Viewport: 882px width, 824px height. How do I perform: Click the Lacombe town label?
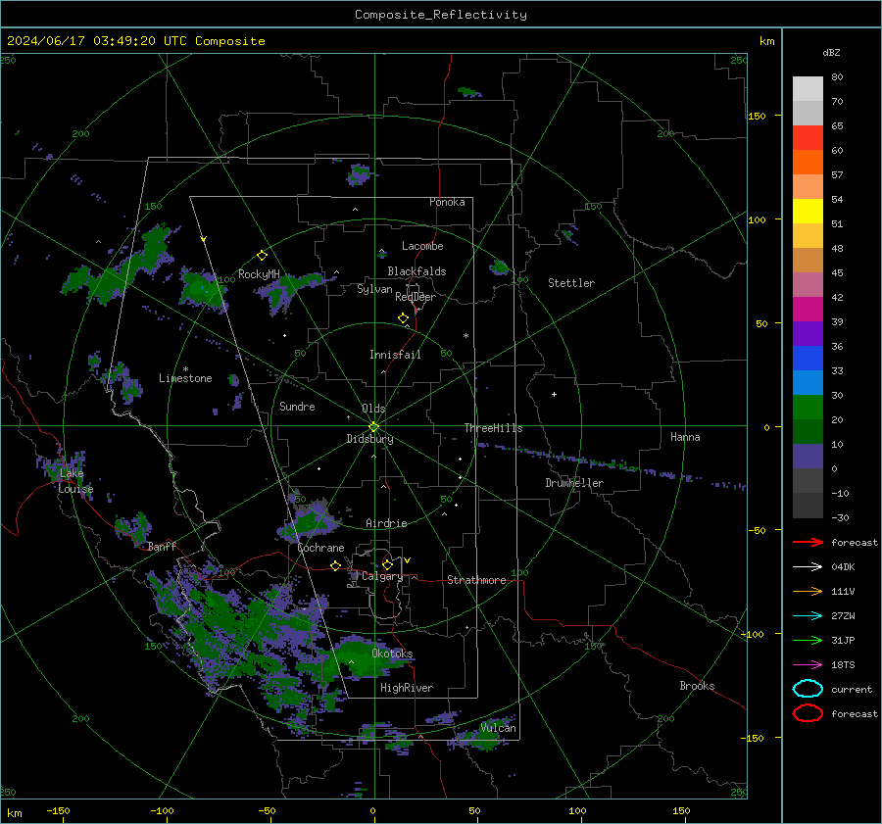(x=422, y=246)
